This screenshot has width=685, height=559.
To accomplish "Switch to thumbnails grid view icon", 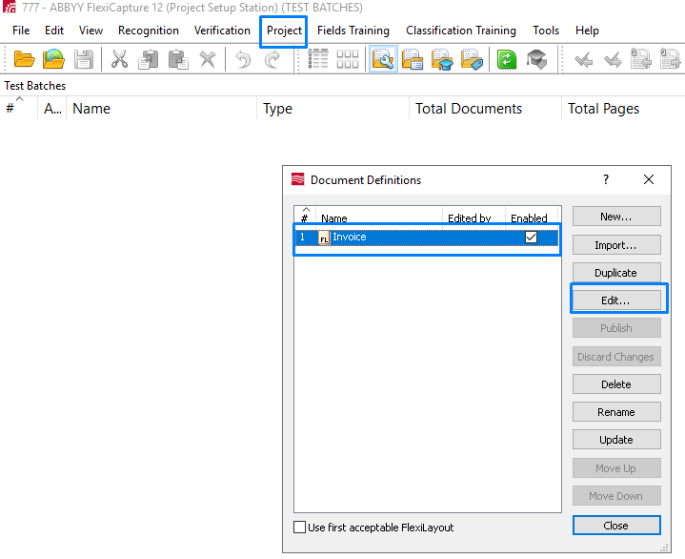I will pyautogui.click(x=348, y=58).
